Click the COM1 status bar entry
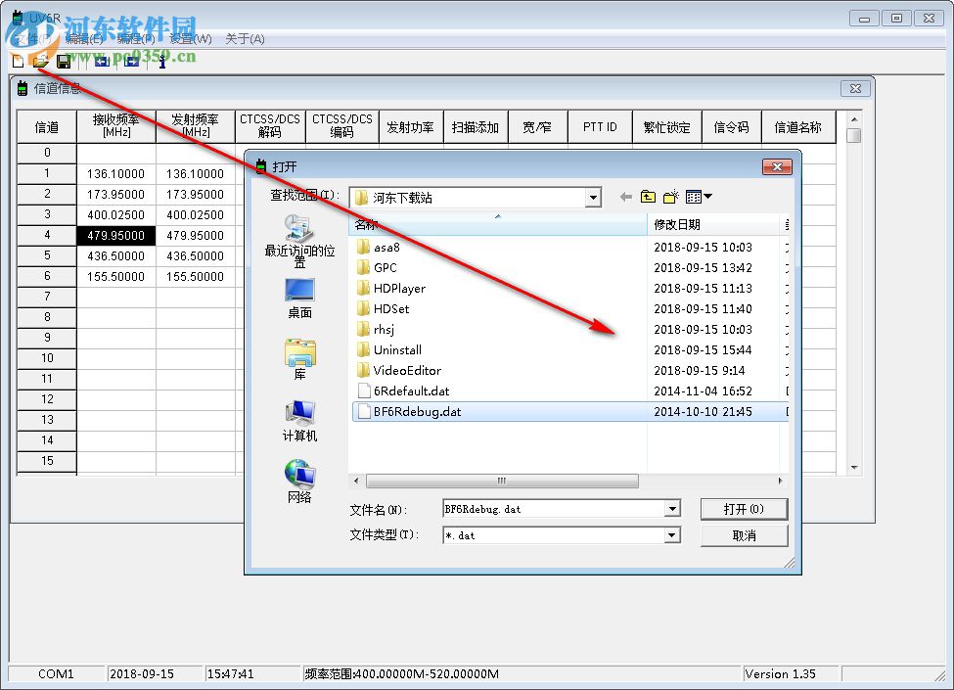 point(56,674)
